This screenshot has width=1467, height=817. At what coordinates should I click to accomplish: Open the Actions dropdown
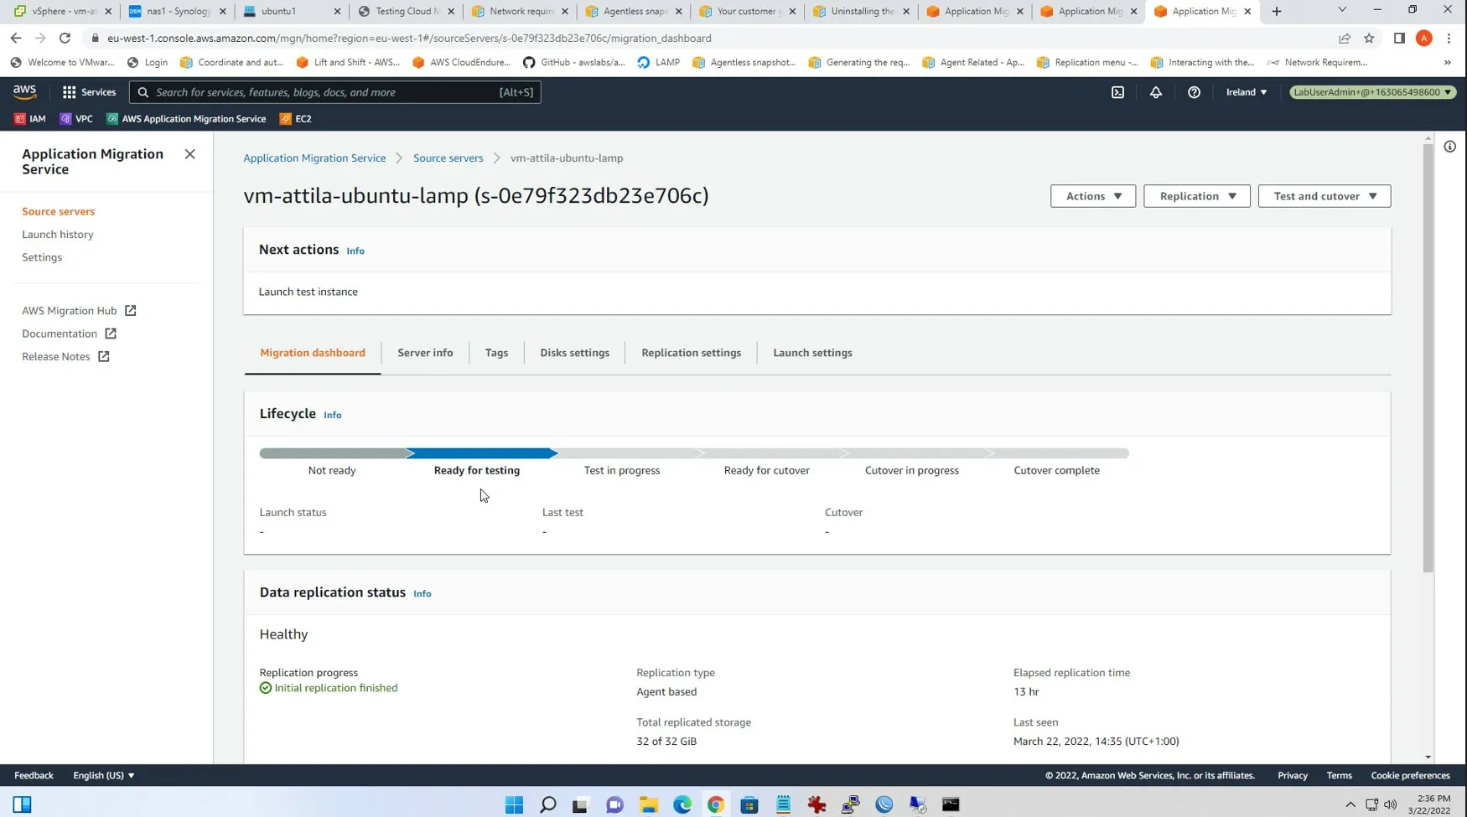[x=1093, y=196]
